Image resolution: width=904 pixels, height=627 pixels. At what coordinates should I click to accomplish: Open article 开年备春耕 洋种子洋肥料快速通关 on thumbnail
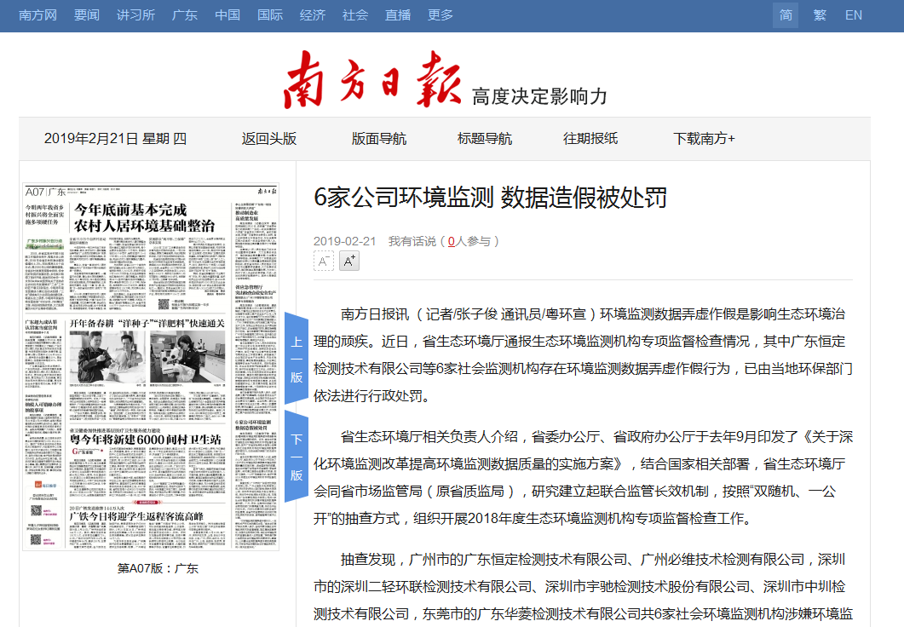(x=147, y=324)
